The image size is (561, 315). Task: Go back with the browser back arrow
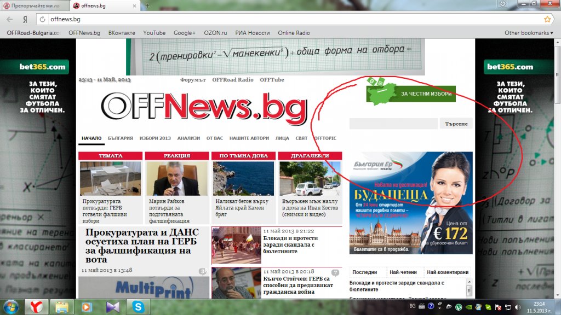(10, 19)
